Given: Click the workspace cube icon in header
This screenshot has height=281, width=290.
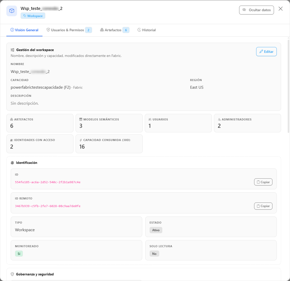Looking at the screenshot, I should point(12,11).
